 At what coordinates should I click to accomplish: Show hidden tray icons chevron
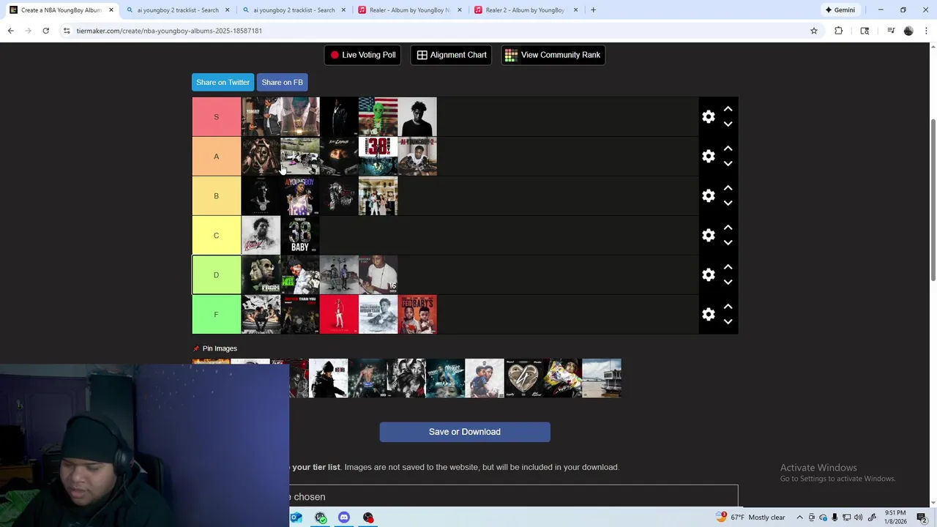pos(799,517)
